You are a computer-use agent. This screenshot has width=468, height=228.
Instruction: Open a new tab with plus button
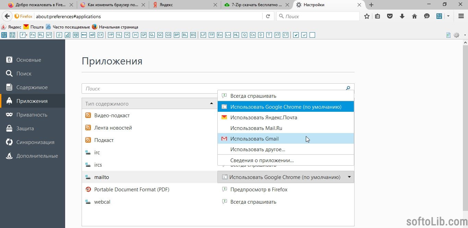pyautogui.click(x=371, y=5)
